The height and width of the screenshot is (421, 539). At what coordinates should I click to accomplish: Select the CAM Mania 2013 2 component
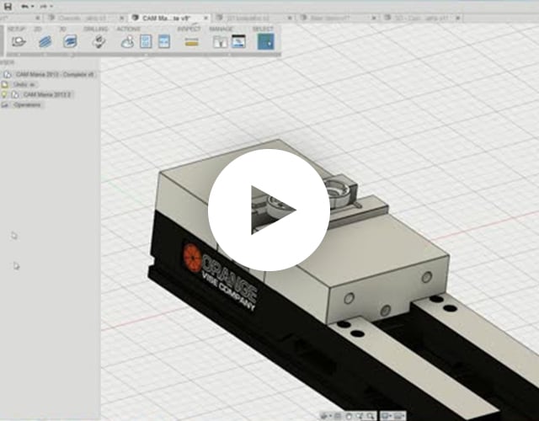tap(46, 94)
